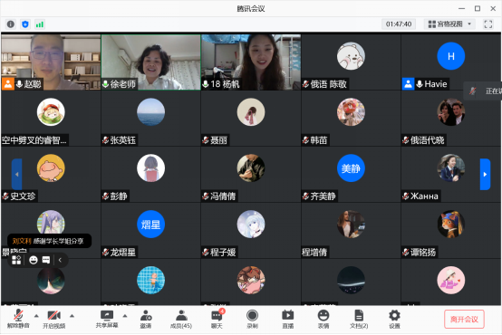
Task: Click the 熠星 blue avatar of 龙熠星
Action: click(150, 224)
